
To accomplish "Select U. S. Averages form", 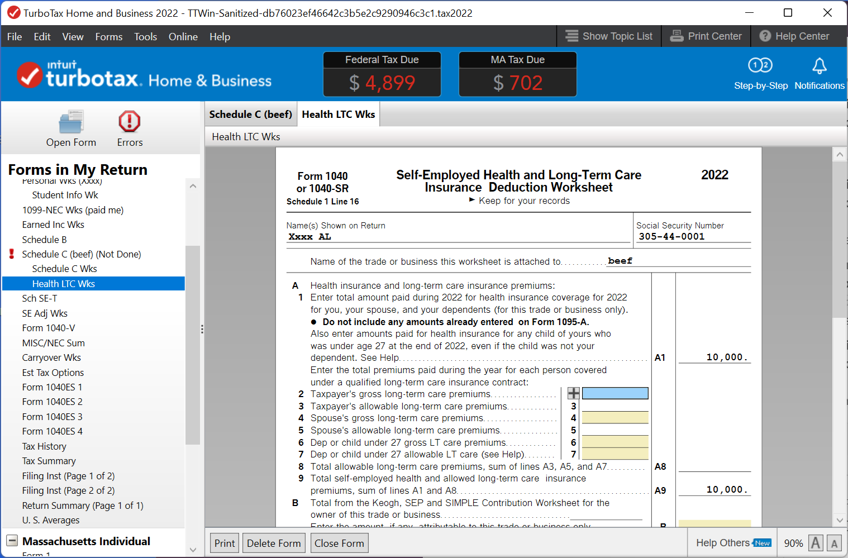I will (51, 520).
